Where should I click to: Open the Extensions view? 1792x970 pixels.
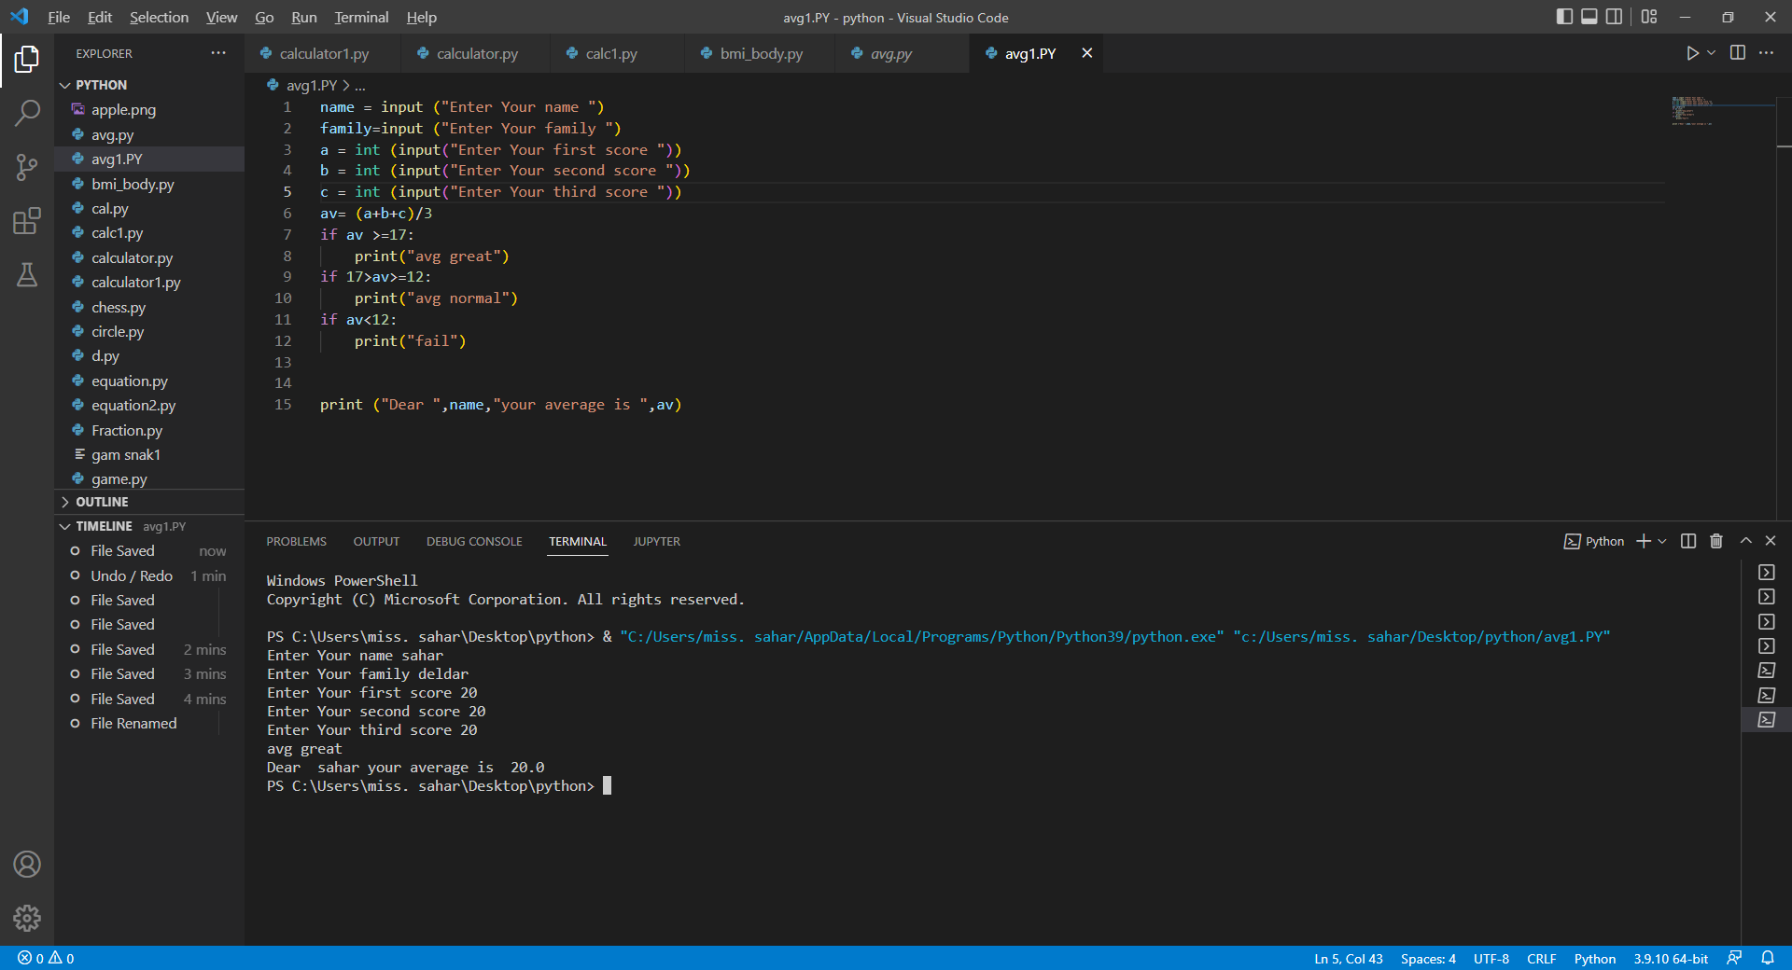coord(27,221)
